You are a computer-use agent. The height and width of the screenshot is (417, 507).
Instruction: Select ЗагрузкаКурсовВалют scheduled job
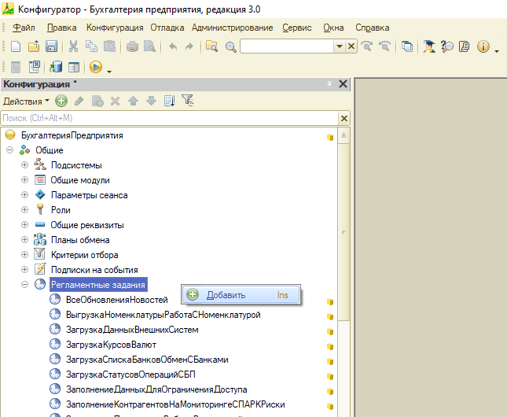[x=111, y=345]
